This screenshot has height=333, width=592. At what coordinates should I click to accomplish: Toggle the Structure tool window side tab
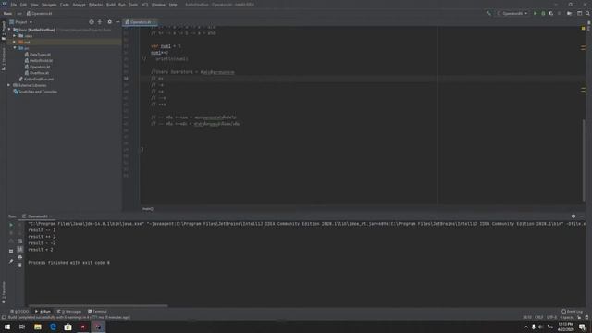[4, 59]
